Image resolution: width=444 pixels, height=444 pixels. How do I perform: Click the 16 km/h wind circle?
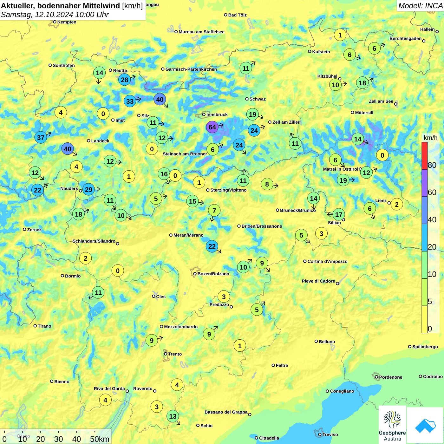coord(164,174)
